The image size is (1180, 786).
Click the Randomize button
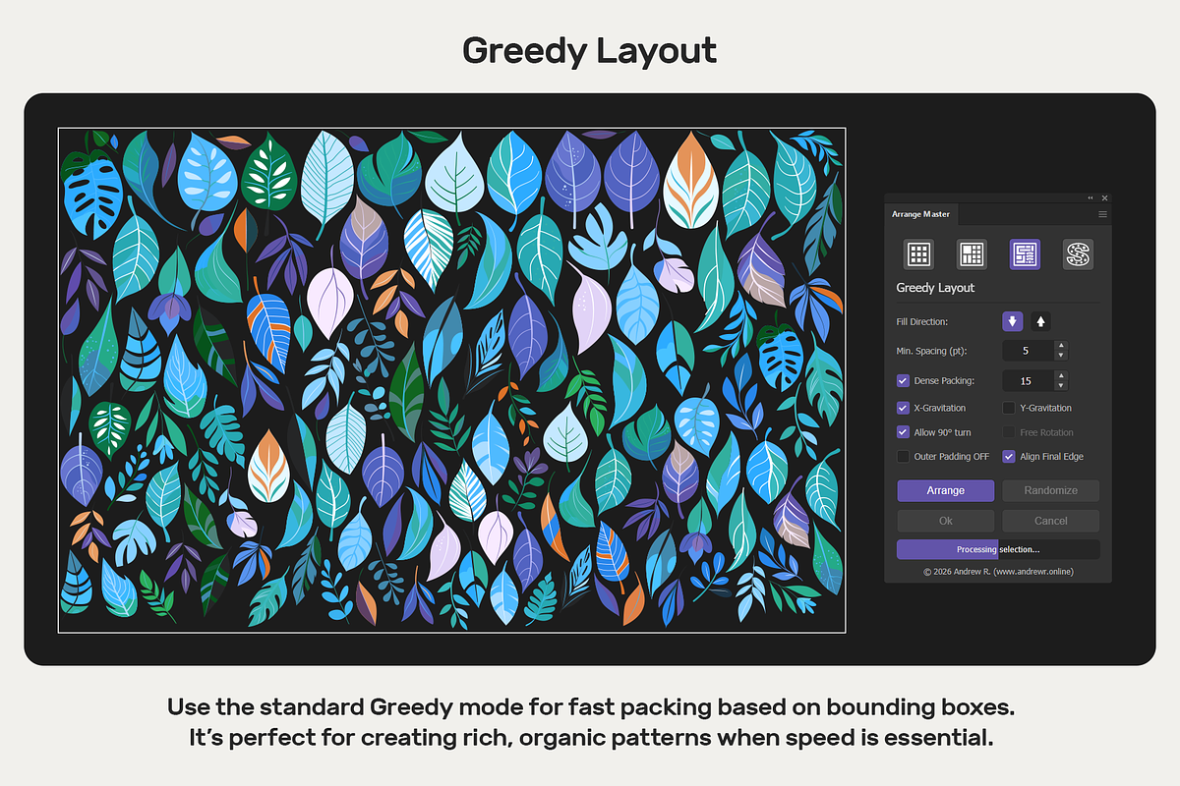[x=1050, y=490]
